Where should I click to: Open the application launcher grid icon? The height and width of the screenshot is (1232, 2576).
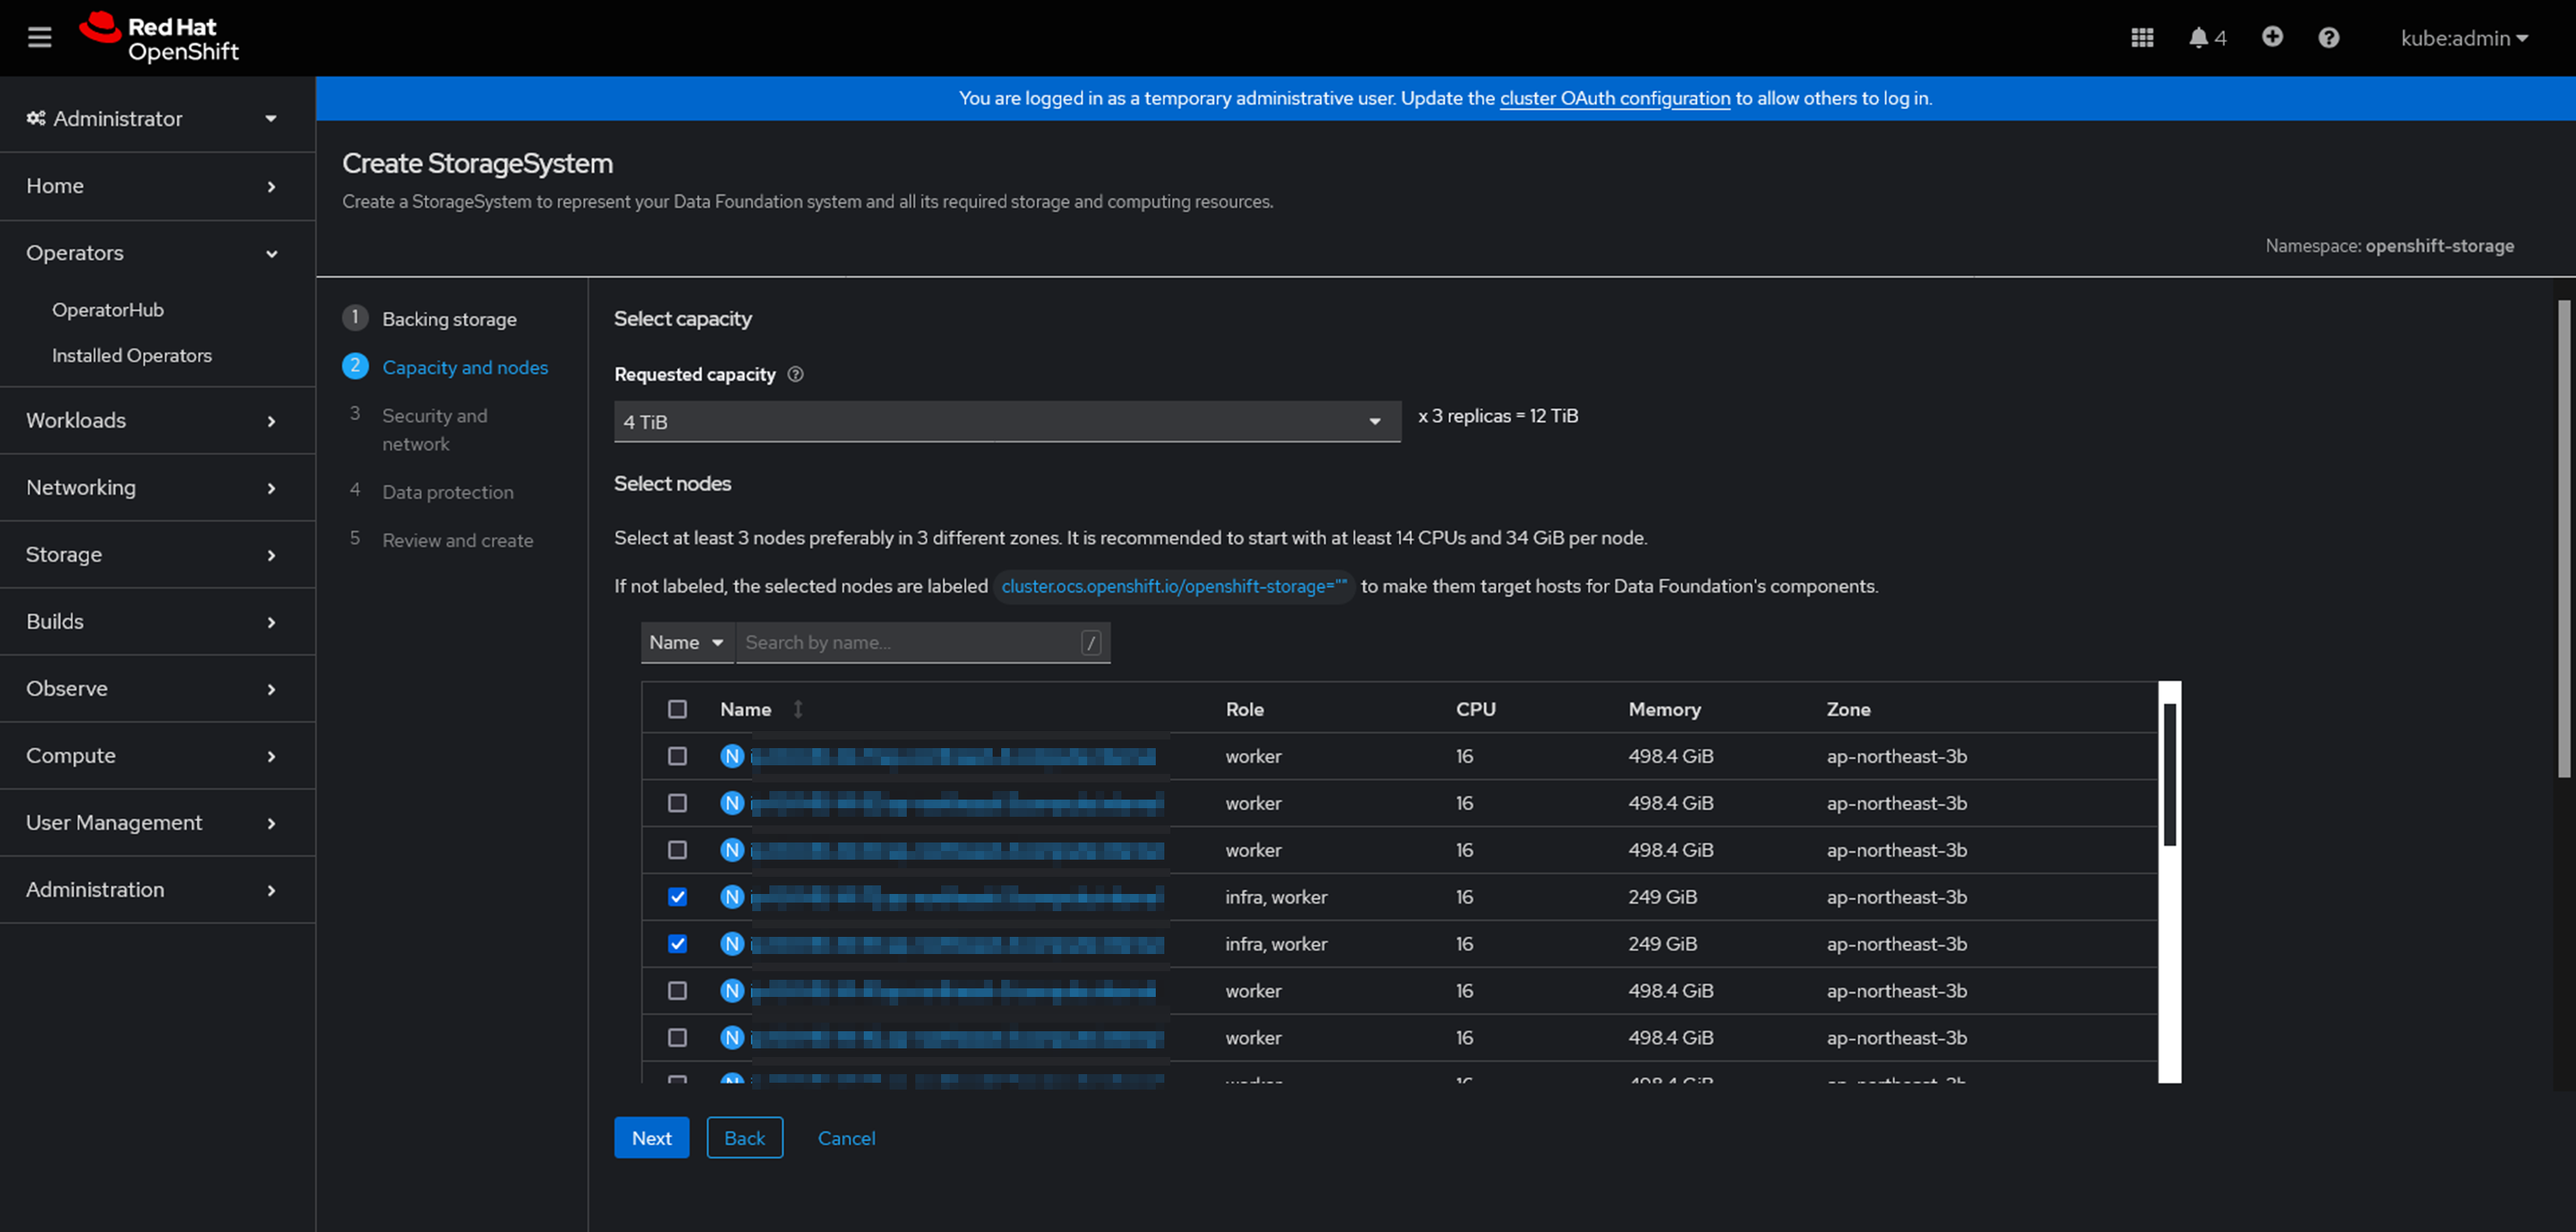click(x=2141, y=37)
